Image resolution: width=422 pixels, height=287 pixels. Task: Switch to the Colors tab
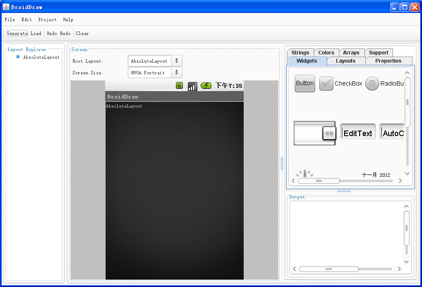tap(326, 53)
